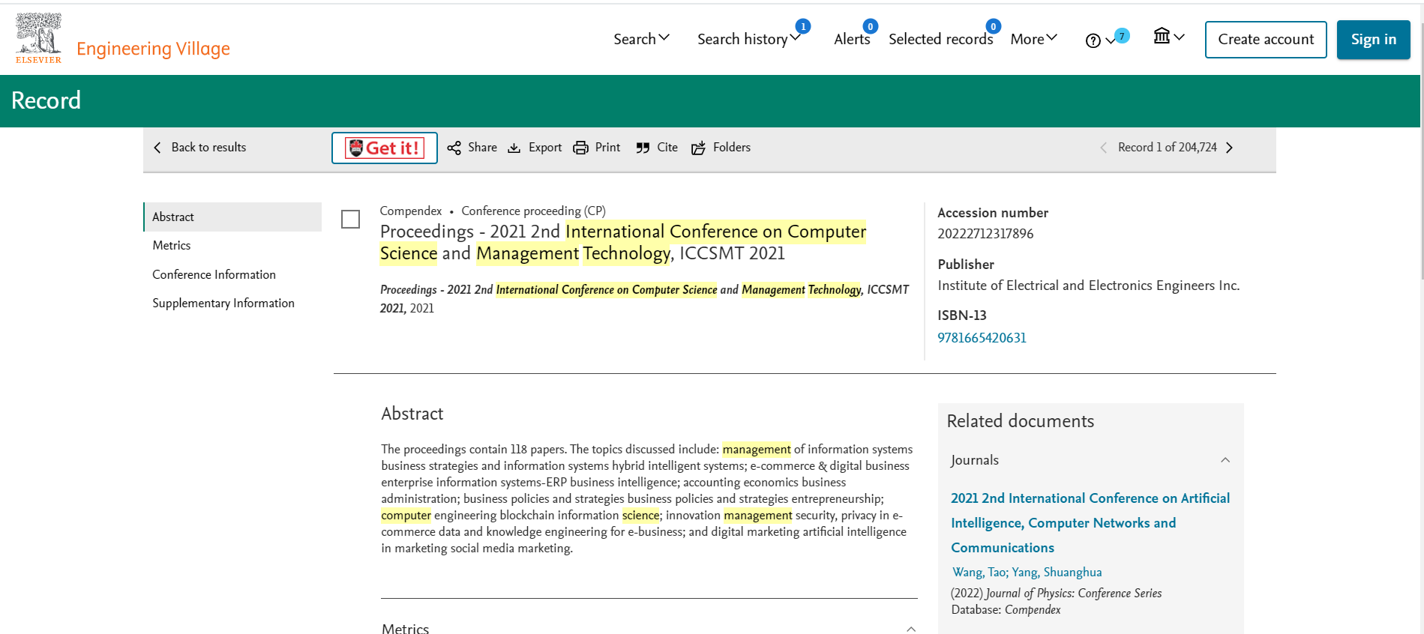Click the Share label in toolbar

coord(482,148)
